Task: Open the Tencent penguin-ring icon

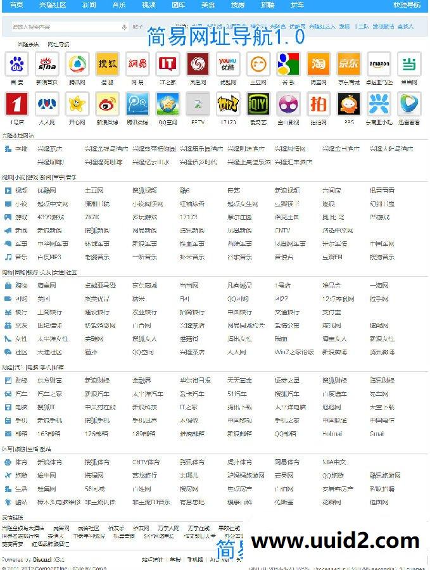Action: pos(77,64)
